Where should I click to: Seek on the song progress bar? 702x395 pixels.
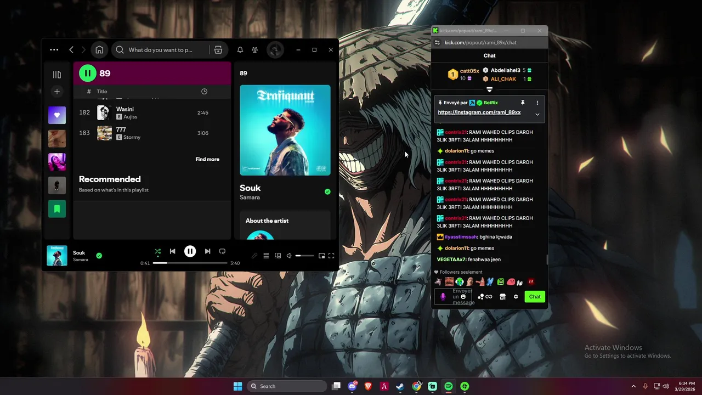point(190,263)
